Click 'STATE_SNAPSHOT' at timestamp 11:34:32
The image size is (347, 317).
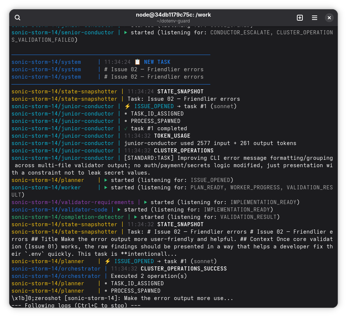tap(180, 224)
